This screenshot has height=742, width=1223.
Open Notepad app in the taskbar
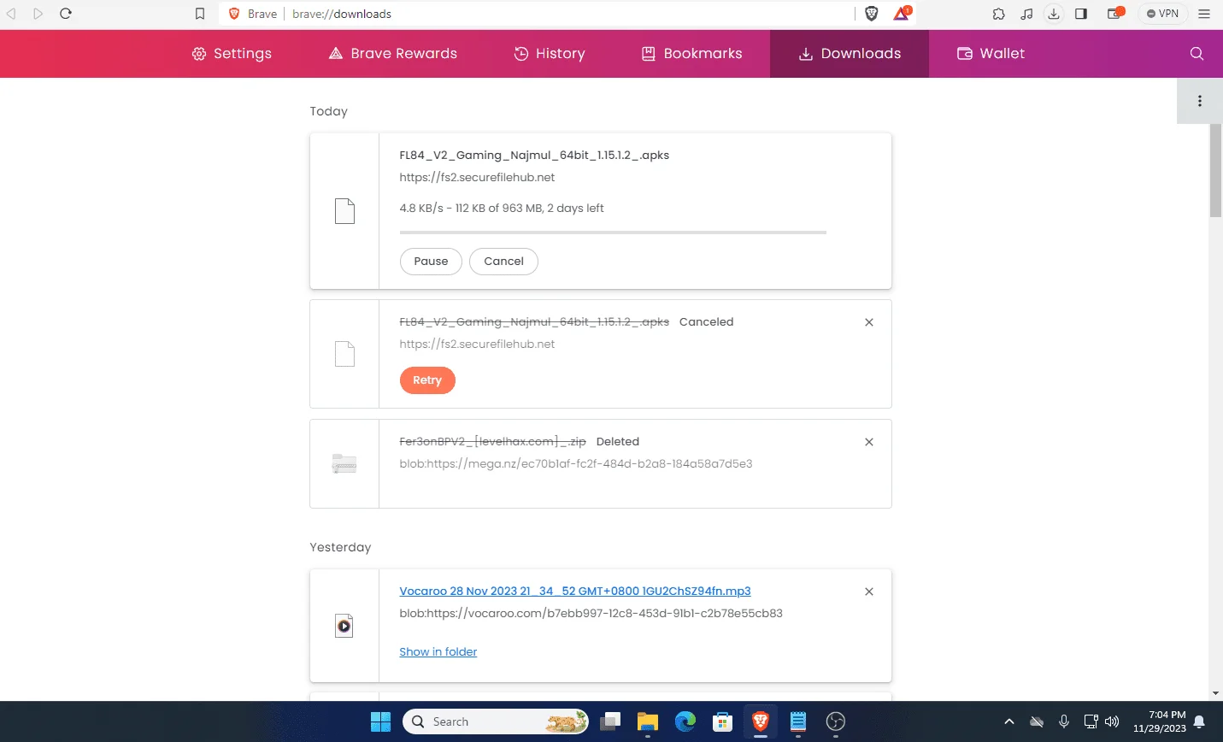tap(798, 721)
